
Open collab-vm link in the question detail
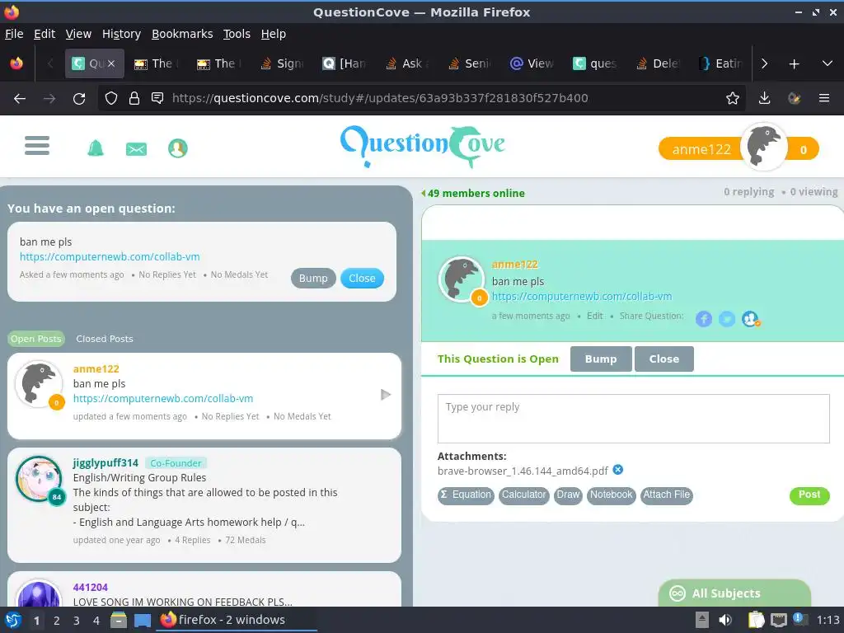[x=582, y=297]
